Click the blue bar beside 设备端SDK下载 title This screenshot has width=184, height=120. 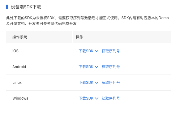click(7, 7)
